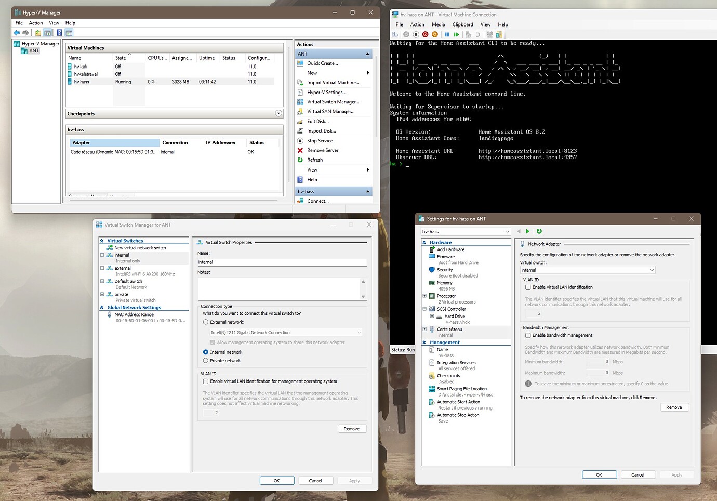Select Edit Disk action for ANT
717x501 pixels.
[318, 121]
